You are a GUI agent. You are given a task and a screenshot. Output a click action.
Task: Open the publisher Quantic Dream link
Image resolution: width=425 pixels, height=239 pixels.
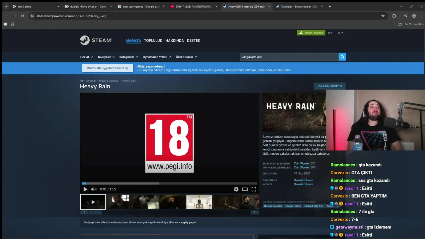pyautogui.click(x=303, y=184)
